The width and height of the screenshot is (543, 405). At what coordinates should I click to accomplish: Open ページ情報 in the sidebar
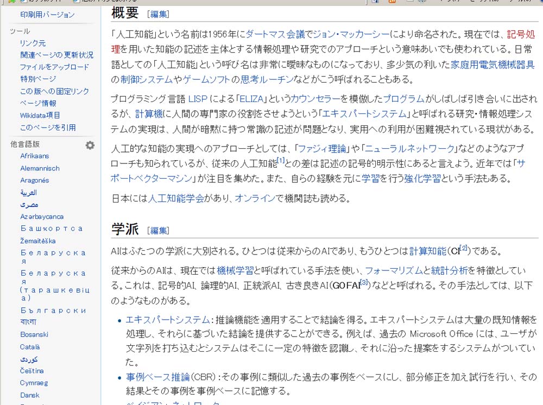38,103
